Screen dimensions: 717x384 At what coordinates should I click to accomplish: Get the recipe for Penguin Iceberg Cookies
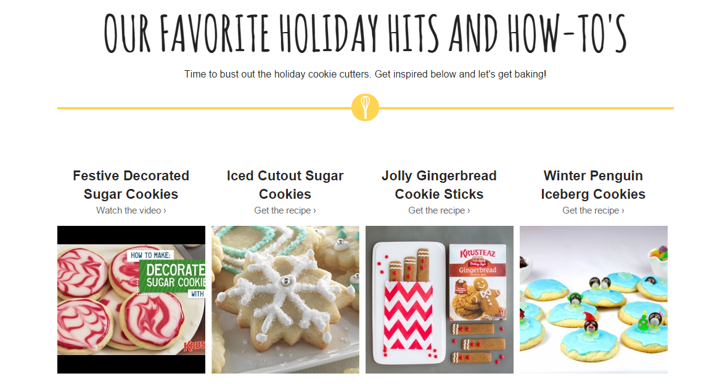tap(593, 210)
